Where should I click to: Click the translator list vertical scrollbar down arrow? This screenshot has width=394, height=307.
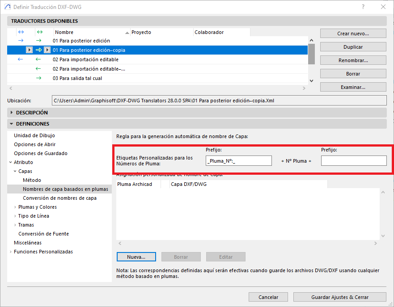[x=312, y=80]
